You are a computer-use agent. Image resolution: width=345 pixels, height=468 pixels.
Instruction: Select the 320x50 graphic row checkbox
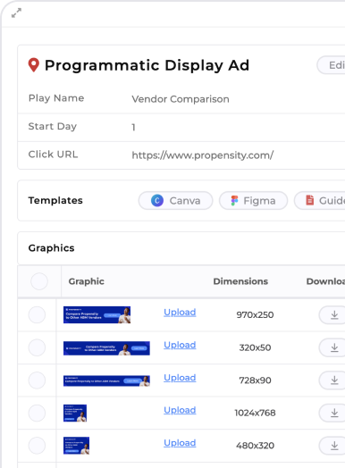pos(37,347)
